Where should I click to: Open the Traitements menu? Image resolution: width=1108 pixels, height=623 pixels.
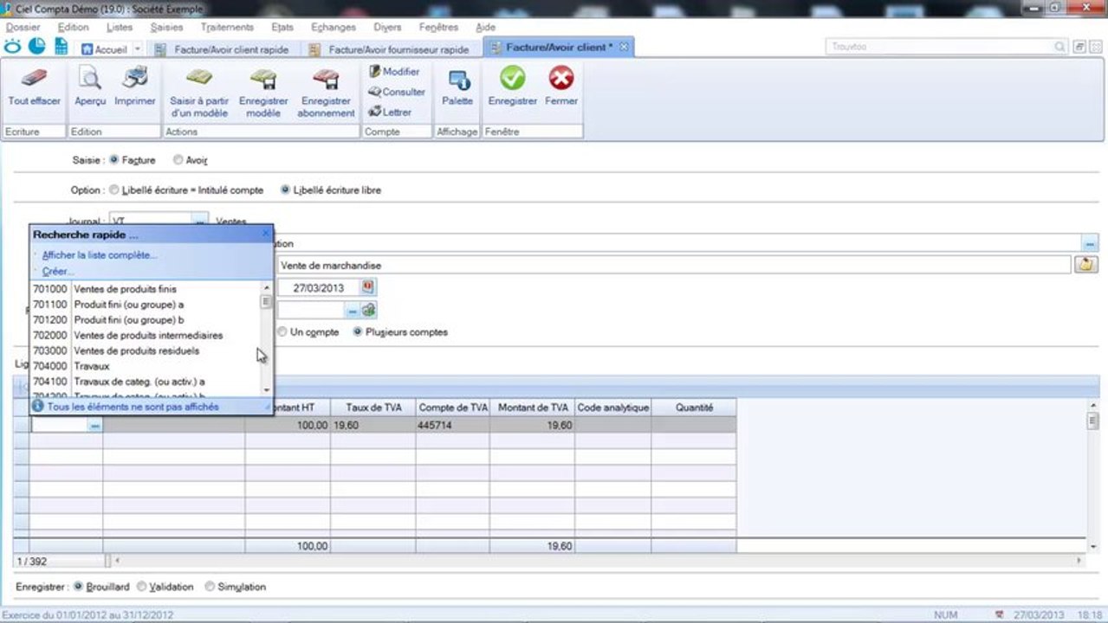tap(227, 27)
